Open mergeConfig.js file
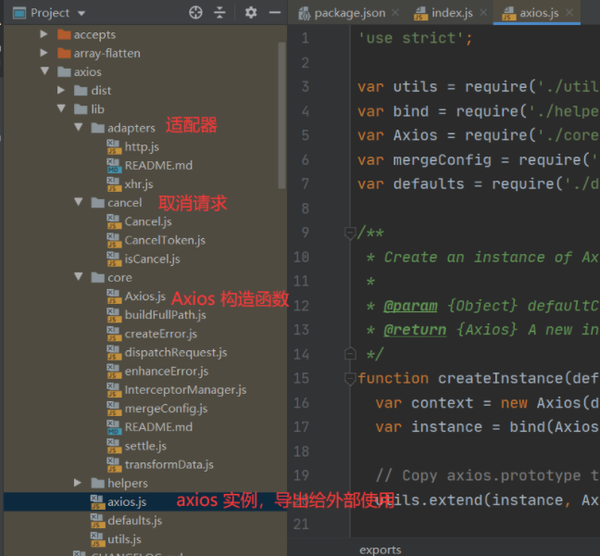The height and width of the screenshot is (556, 600). click(166, 409)
